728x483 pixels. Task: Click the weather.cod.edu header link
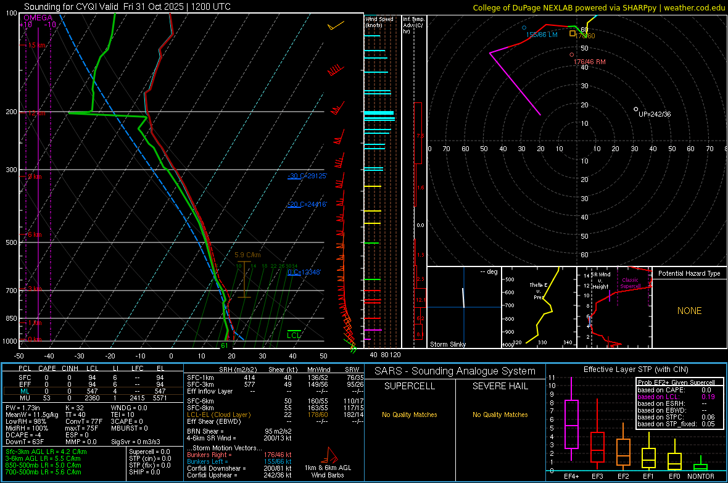tap(693, 7)
